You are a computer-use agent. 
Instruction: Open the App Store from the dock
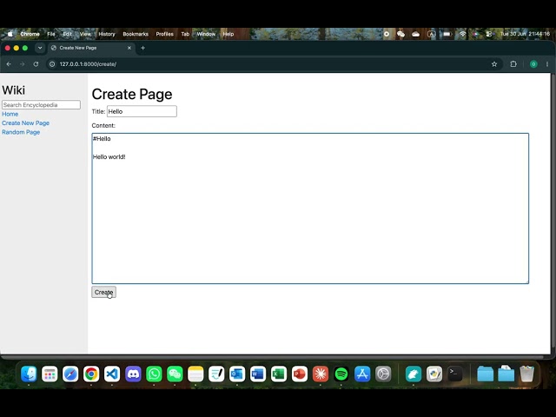tap(362, 374)
